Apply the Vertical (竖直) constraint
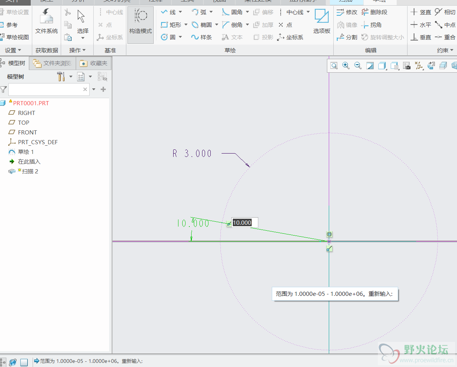 [x=421, y=12]
